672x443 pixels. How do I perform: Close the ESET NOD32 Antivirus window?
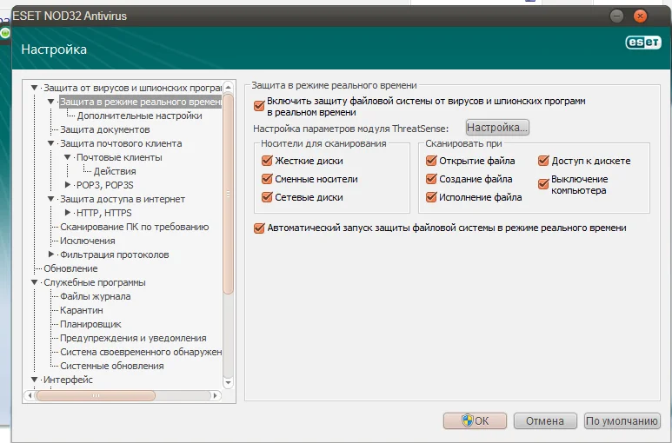[x=640, y=17]
